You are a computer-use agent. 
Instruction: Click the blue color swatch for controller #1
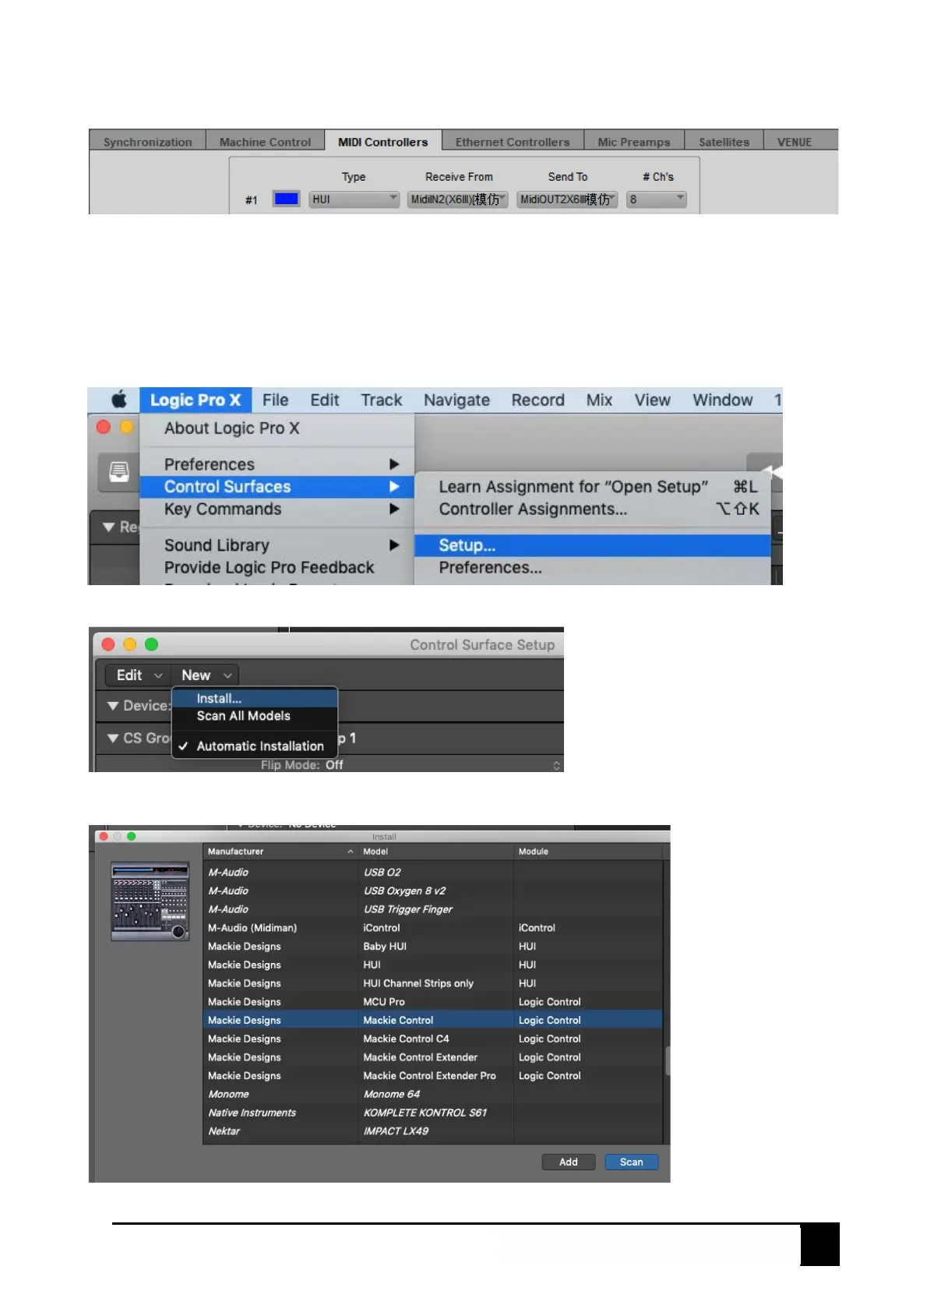click(286, 199)
